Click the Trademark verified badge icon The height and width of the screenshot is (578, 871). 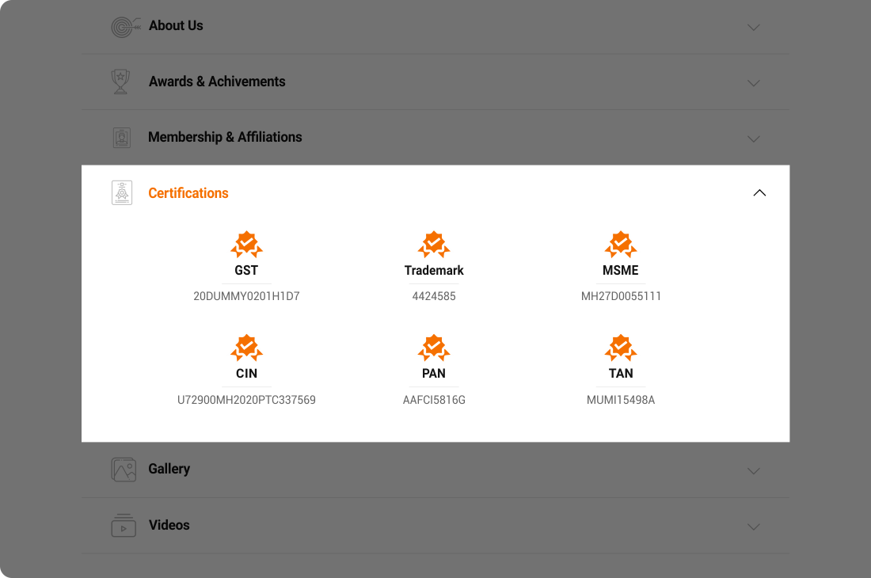[x=434, y=245]
